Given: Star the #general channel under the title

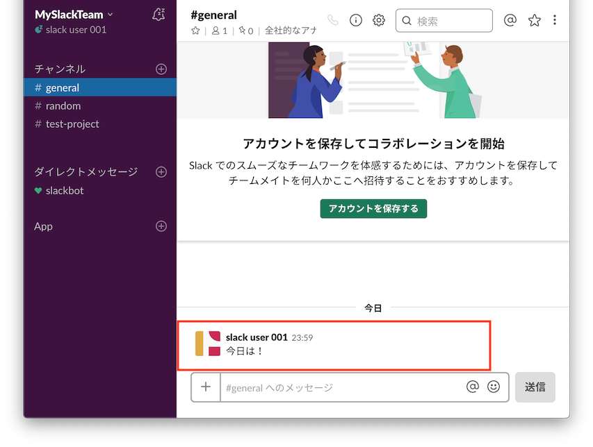Looking at the screenshot, I should click(195, 31).
